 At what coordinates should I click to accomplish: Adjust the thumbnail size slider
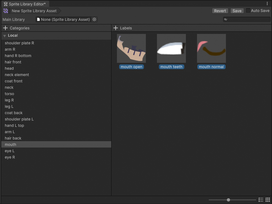point(228,200)
